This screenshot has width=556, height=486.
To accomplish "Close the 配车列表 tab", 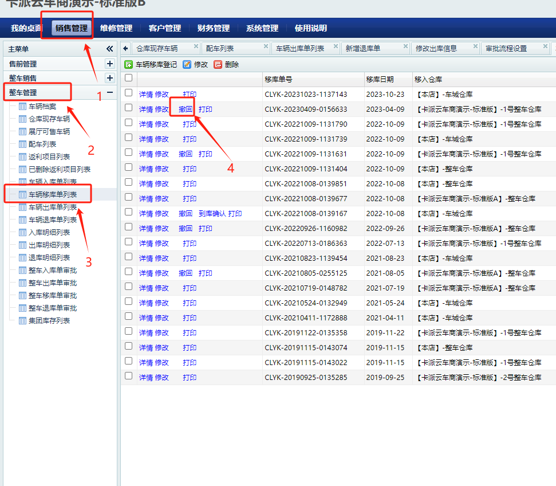I will tap(266, 46).
